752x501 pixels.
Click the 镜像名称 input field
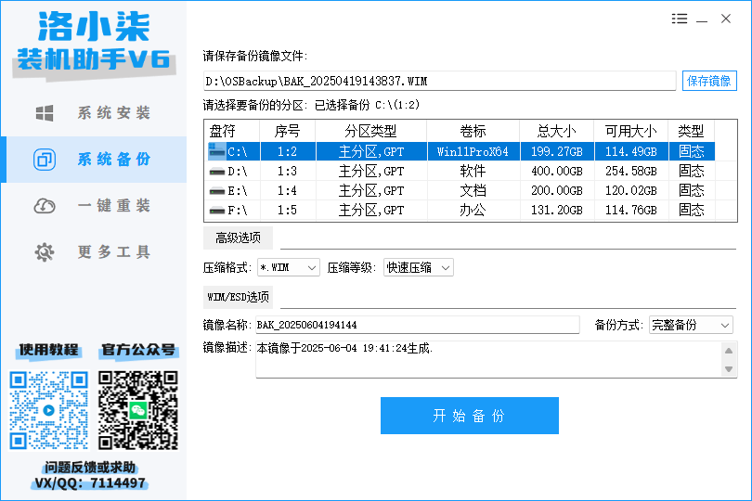pyautogui.click(x=416, y=325)
